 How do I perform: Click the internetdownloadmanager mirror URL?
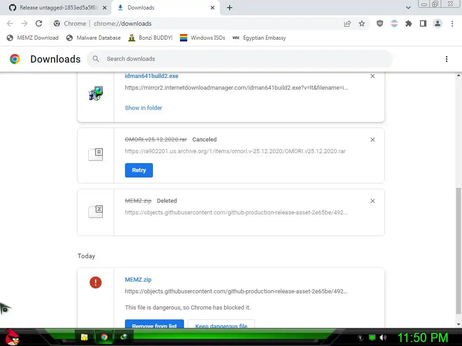pyautogui.click(x=236, y=88)
